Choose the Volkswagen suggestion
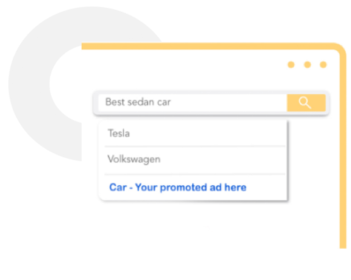Image resolution: width=351 pixels, height=280 pixels. coord(193,159)
